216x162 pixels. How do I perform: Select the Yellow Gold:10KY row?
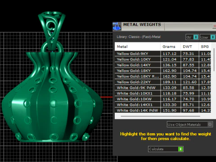click(163, 59)
